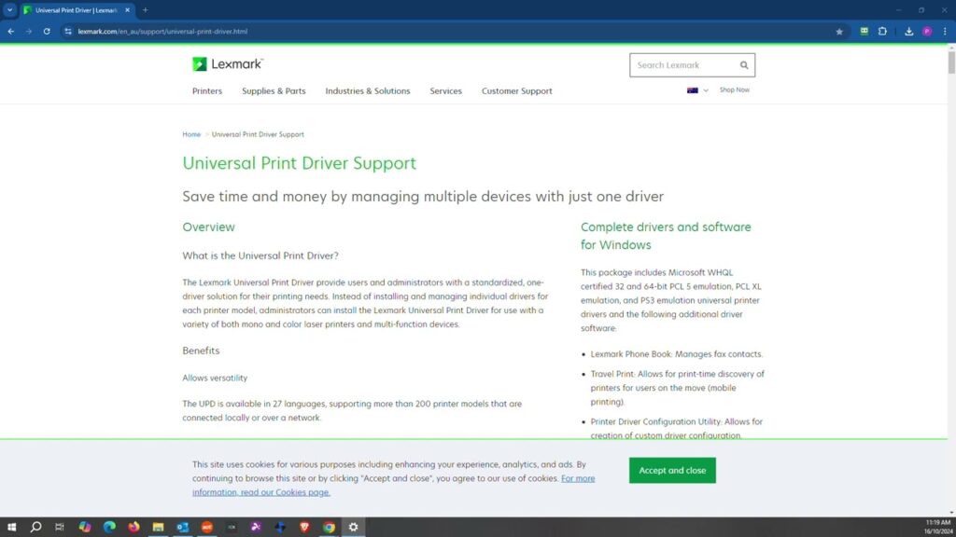Image resolution: width=956 pixels, height=537 pixels.
Task: Click the 'Travel Print' bullet item
Action: (678, 388)
